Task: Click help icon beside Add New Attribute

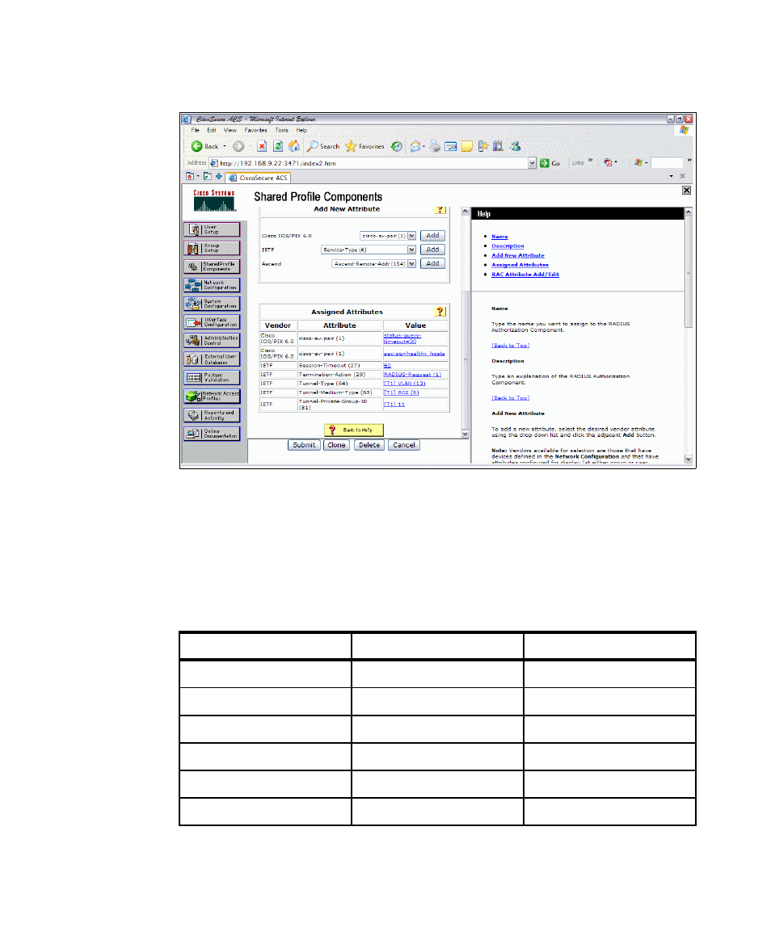Action: (x=440, y=210)
